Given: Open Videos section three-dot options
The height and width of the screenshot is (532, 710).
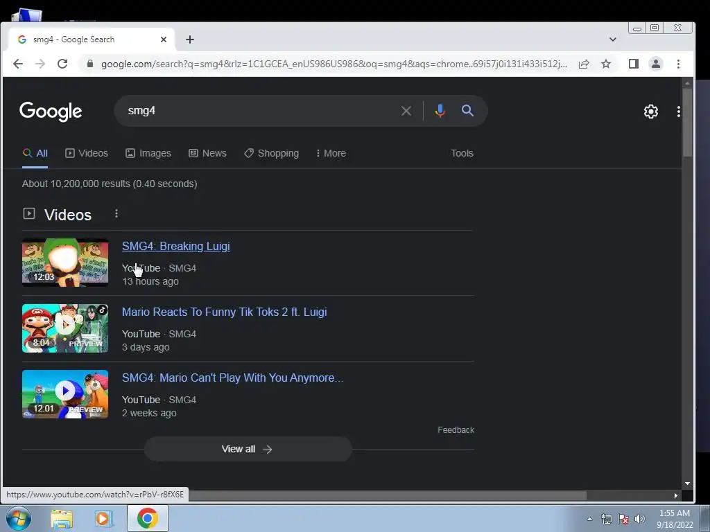Looking at the screenshot, I should [116, 213].
